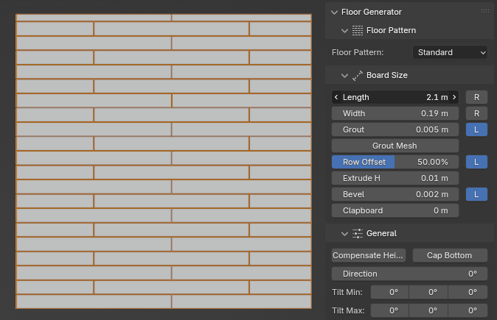Toggle the L button next to Bevel
Image resolution: width=497 pixels, height=320 pixels.
point(476,194)
